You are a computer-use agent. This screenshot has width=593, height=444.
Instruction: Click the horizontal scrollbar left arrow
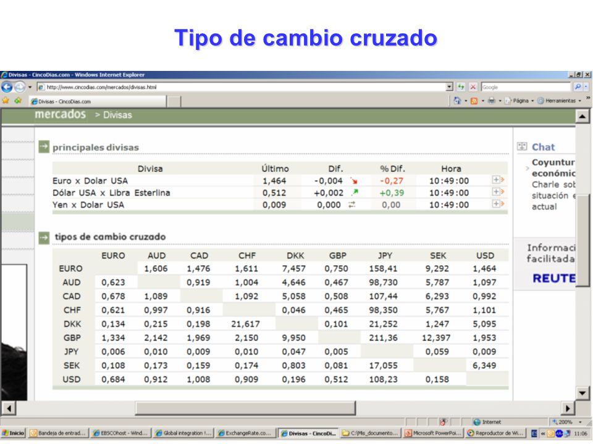(x=9, y=408)
